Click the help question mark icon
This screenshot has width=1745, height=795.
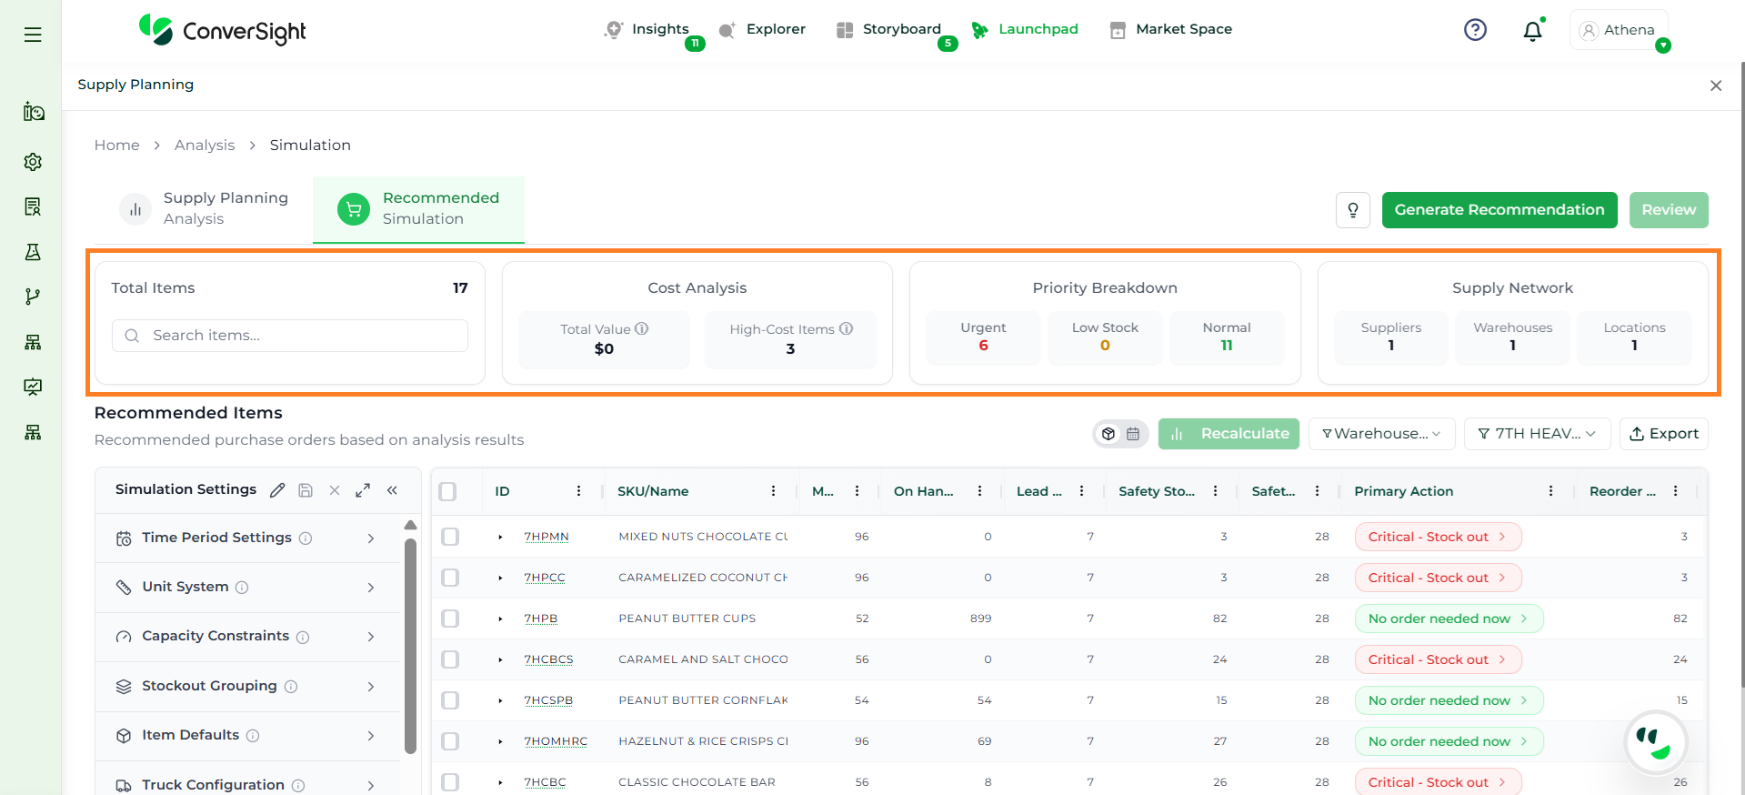[1475, 30]
